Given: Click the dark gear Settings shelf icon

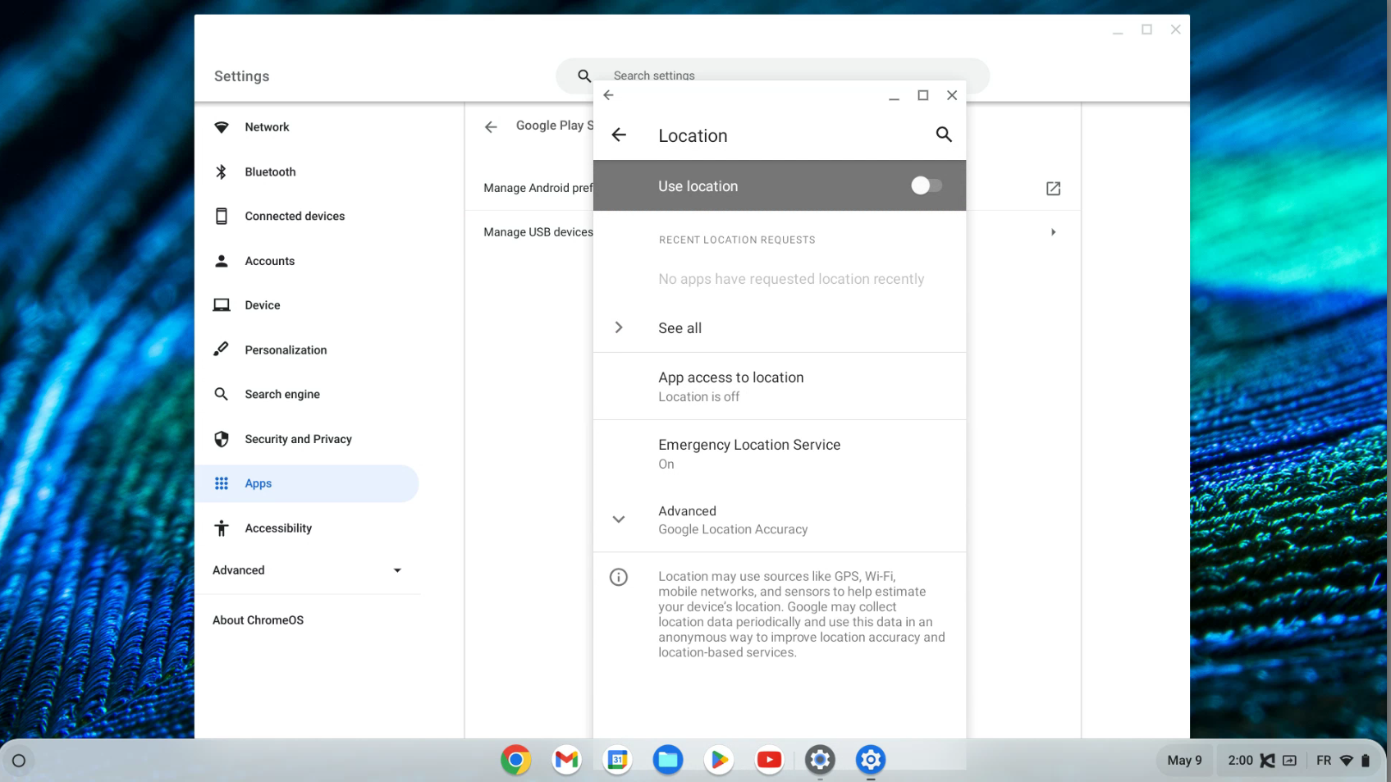Looking at the screenshot, I should tap(820, 760).
